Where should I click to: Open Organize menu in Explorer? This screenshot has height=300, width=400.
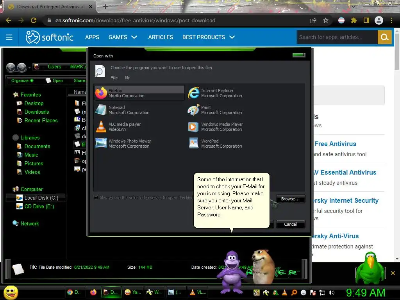click(22, 80)
